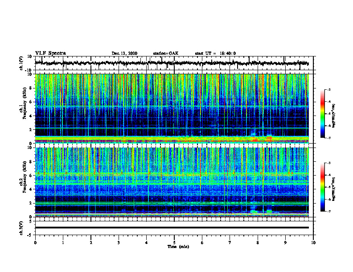This screenshot has height=272, width=353.
Task: Click the ch.2 colorbar log(PSD) label
Action: click(334, 189)
